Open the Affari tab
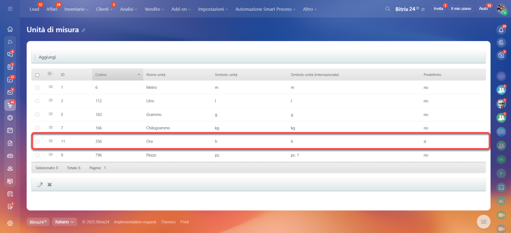511x233 pixels. (52, 9)
